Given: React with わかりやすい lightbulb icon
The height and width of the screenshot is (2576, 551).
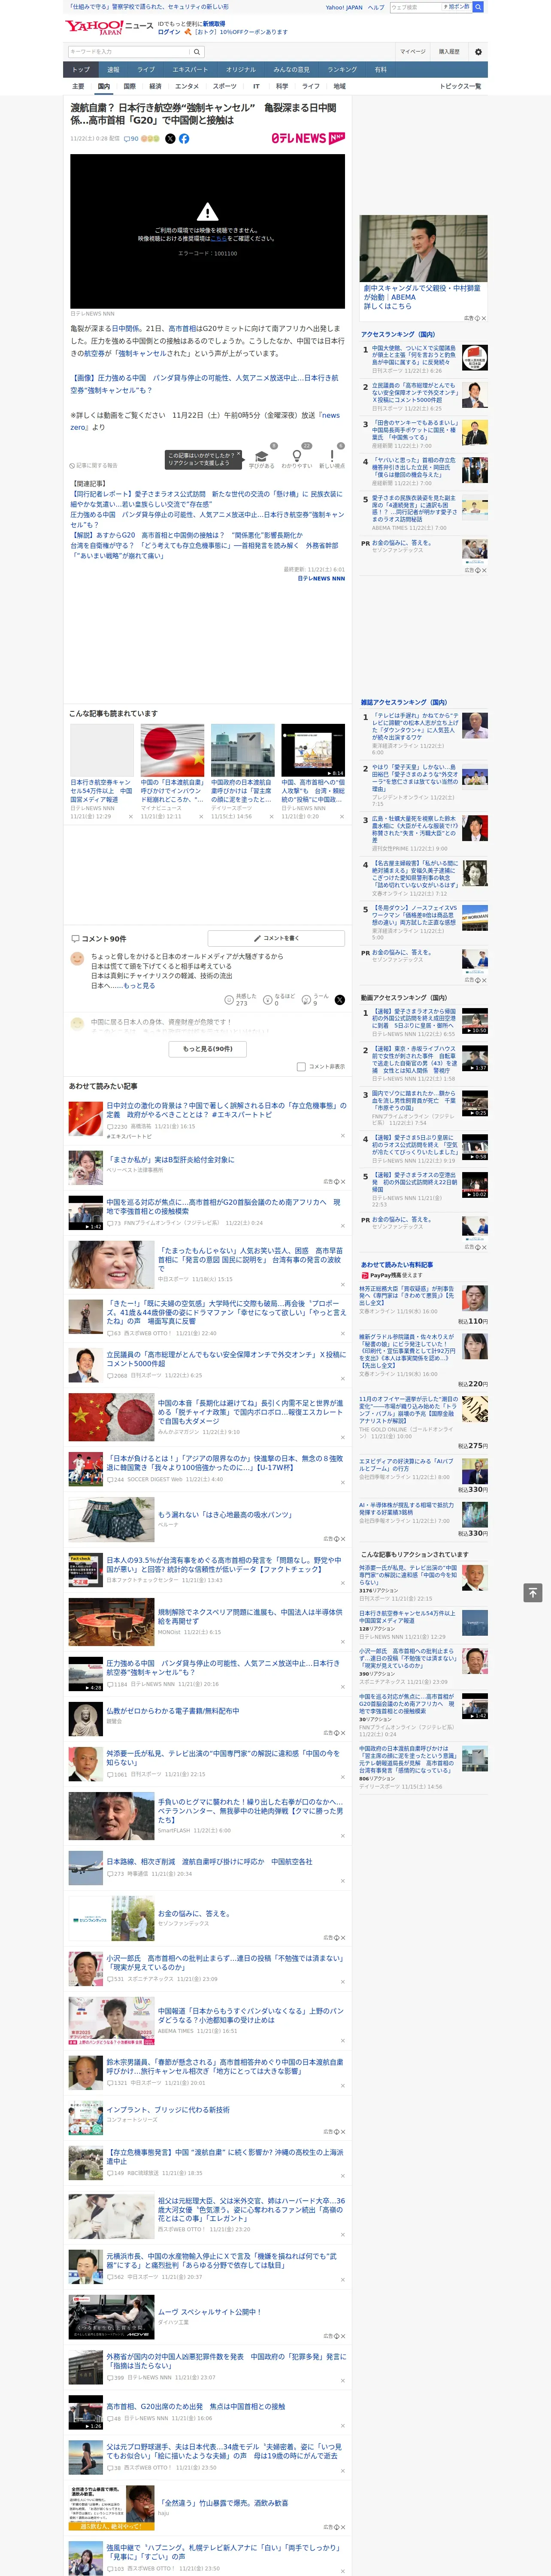Looking at the screenshot, I should pyautogui.click(x=297, y=455).
